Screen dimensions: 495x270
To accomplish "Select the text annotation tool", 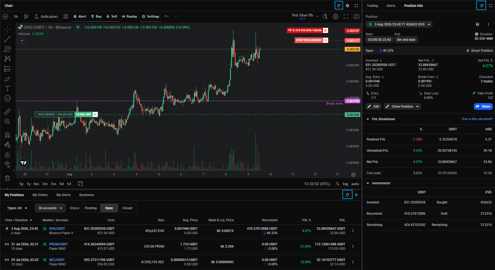I will [7, 88].
